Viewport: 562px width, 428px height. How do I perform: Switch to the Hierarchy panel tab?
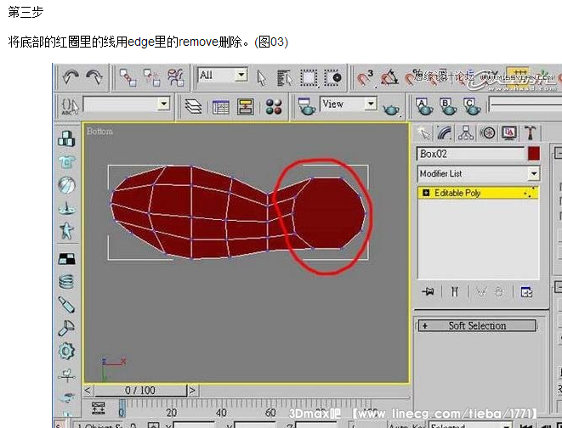coord(466,133)
